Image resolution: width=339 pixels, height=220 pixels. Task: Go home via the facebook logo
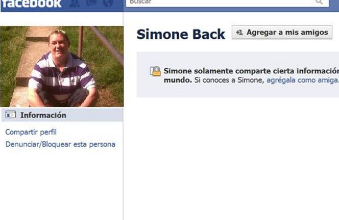tap(31, 4)
